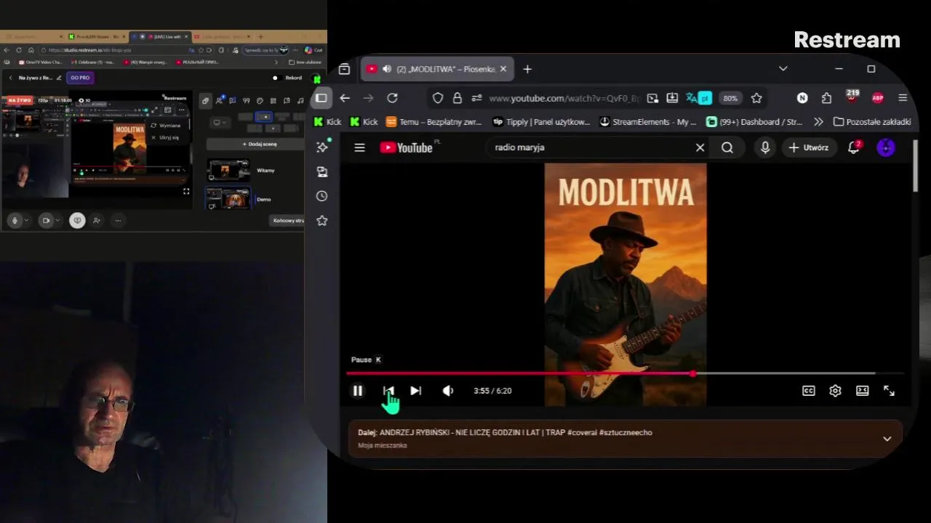Open the 'Pozostałe zakładki' bookmarks folder
The width and height of the screenshot is (931, 523).
(872, 122)
